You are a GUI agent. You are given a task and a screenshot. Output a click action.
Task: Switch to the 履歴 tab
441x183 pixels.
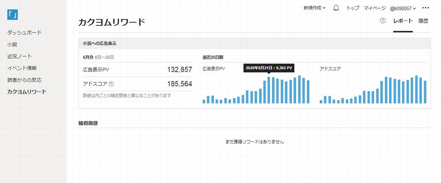423,21
